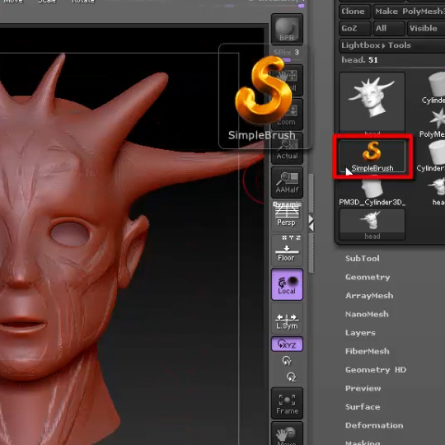445x445 pixels.
Task: Click the Actual size icon
Action: click(287, 148)
